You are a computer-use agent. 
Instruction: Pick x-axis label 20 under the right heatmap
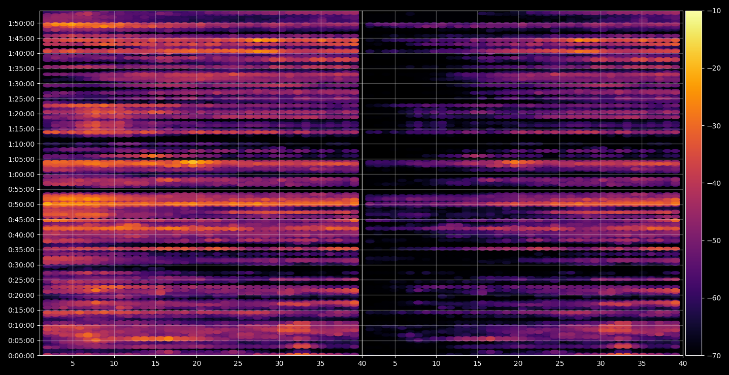(x=518, y=363)
